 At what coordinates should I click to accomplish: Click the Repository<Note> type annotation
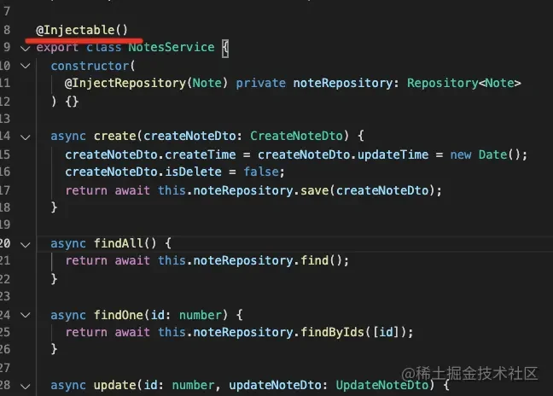463,84
